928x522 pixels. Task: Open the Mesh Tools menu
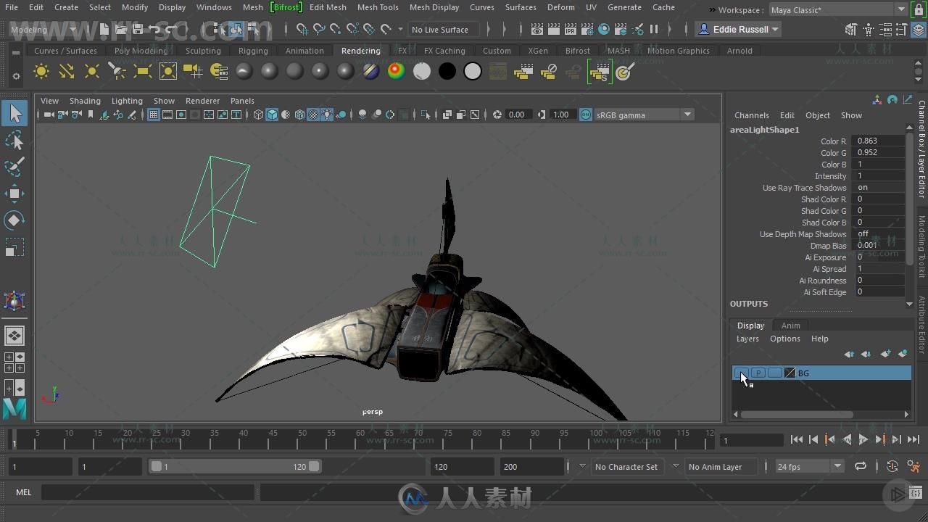point(378,7)
